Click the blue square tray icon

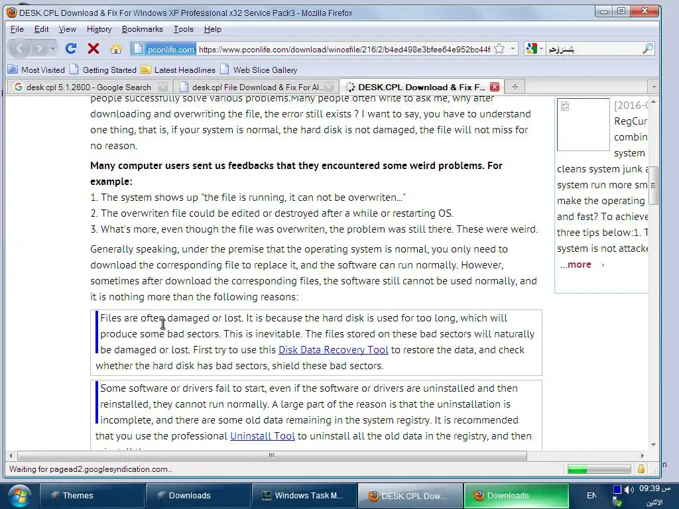(x=617, y=490)
